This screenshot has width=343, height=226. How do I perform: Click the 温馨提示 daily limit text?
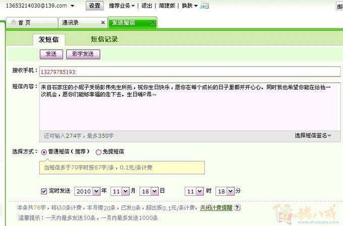88,218
